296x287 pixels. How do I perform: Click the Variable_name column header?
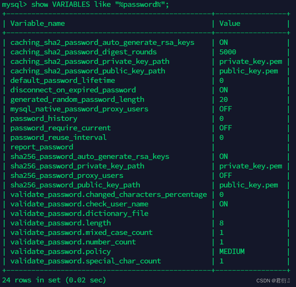tap(37, 24)
